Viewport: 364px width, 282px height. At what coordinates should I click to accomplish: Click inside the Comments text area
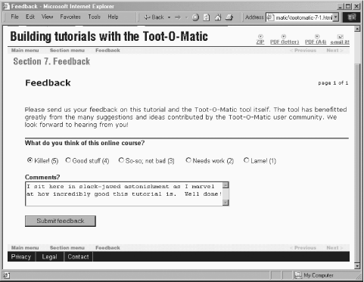tap(124, 194)
